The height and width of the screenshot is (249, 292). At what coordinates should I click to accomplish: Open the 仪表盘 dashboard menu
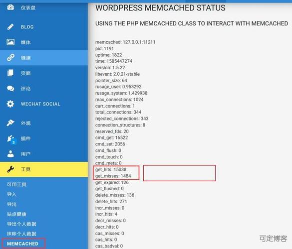click(28, 7)
